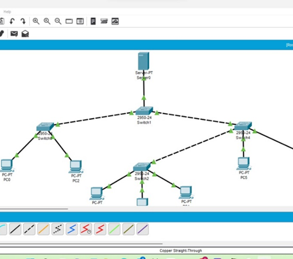293x259 pixels.
Task: Click the Zoom Out magnifier icon
Action: tap(58, 21)
